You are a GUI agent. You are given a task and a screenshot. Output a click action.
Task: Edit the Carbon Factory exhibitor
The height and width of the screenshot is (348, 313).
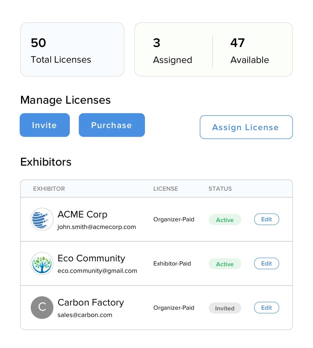(x=266, y=308)
